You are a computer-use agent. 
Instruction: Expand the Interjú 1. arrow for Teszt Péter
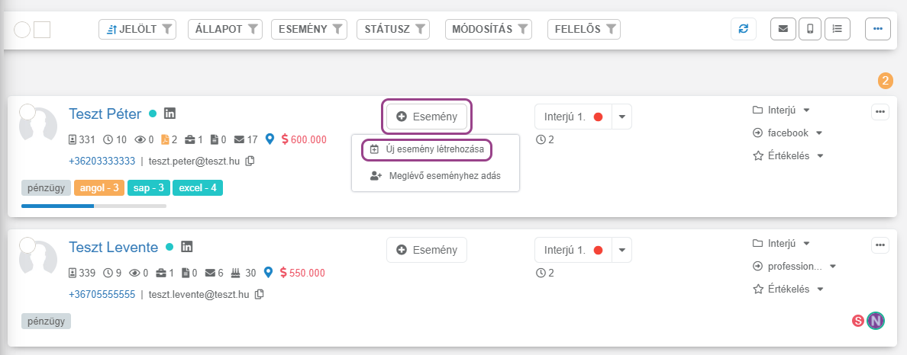(x=621, y=117)
